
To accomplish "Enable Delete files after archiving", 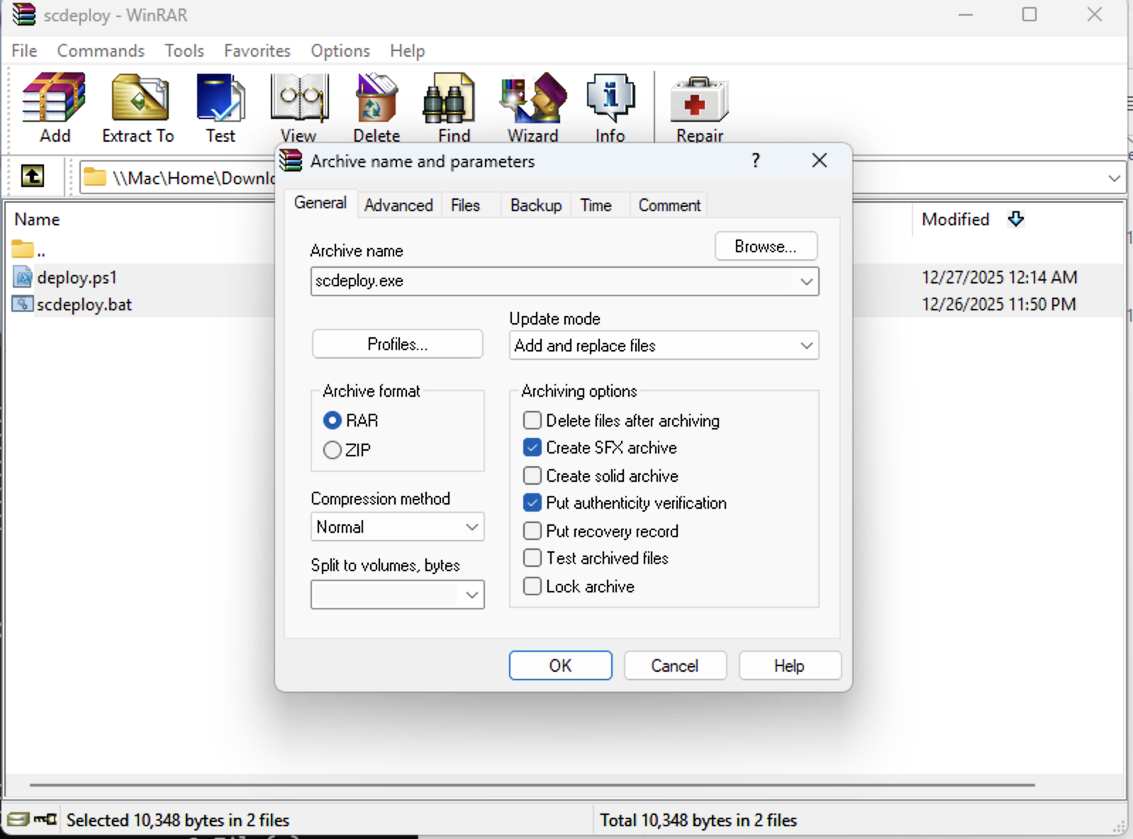I will pos(532,421).
